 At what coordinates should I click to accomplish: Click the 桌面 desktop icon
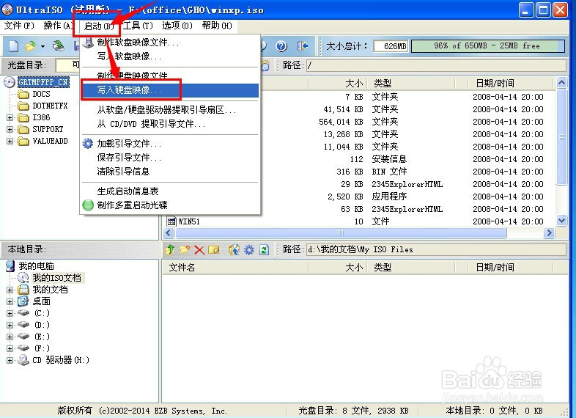[23, 301]
